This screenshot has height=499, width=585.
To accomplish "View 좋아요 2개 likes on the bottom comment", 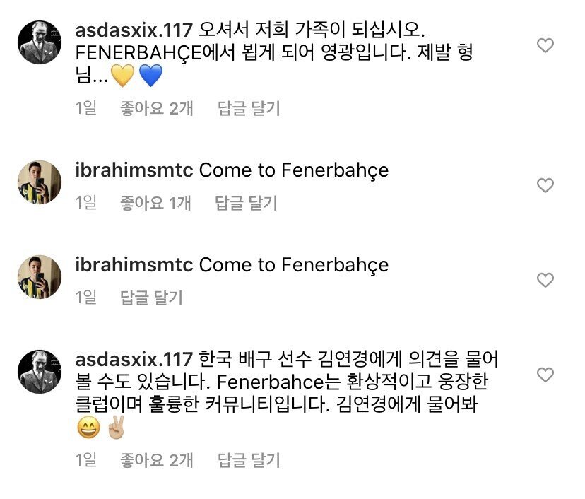I will 157,461.
